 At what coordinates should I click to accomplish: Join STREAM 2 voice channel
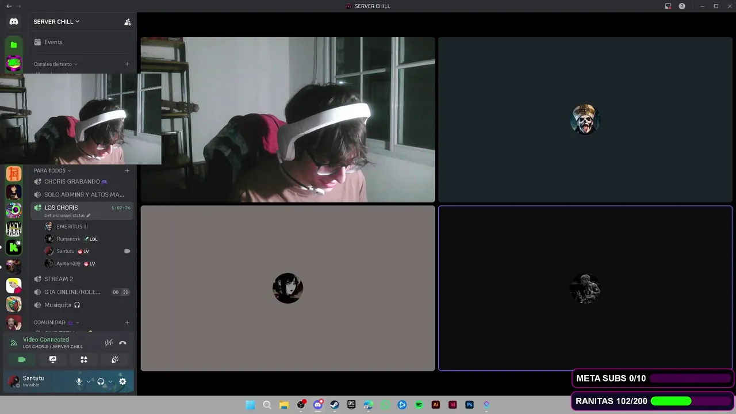coord(82,279)
